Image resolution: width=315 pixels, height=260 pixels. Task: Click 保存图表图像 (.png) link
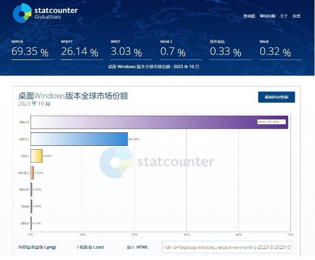pyautogui.click(x=37, y=247)
